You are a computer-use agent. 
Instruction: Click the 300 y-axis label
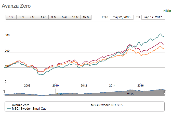click(x=7, y=35)
